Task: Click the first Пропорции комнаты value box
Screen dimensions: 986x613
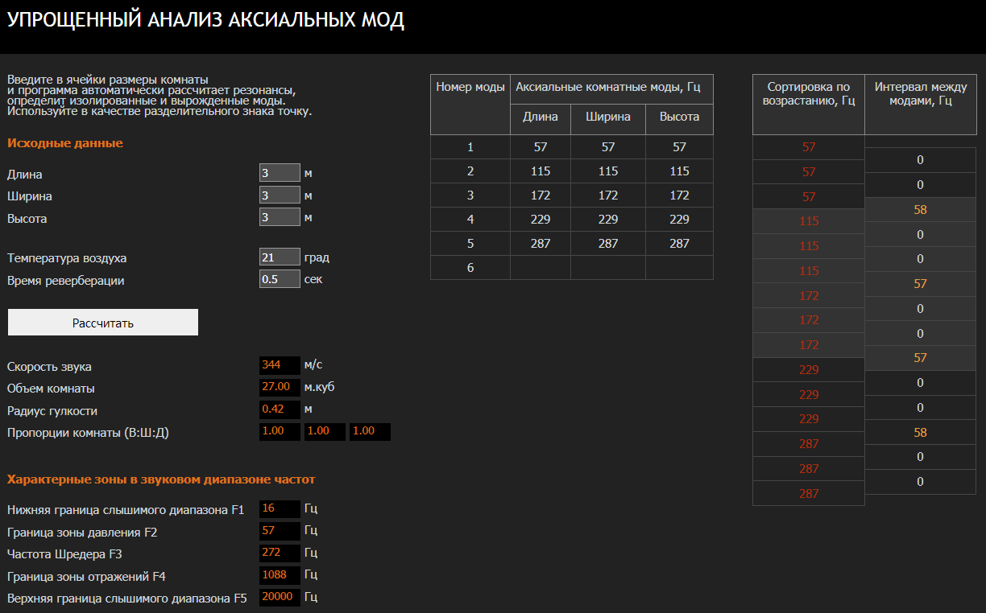Action: [280, 432]
